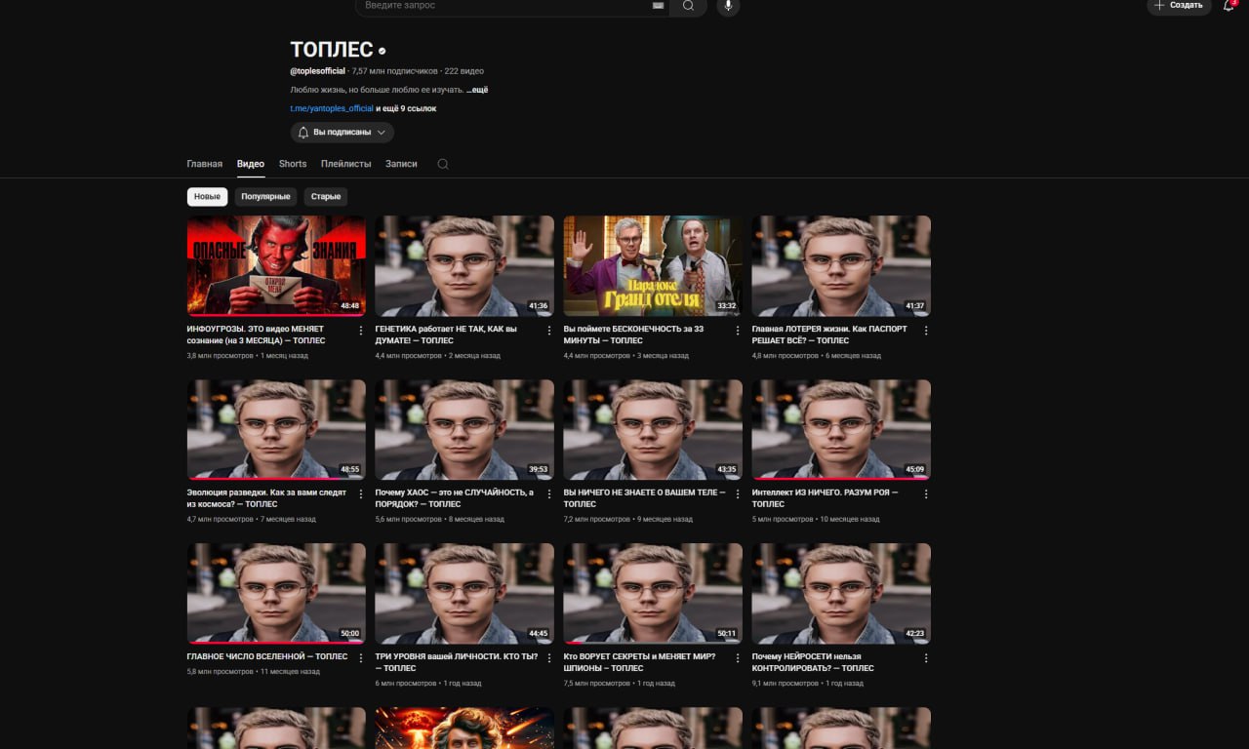Open the ГЛАВНОЕ ЧИСЛО ВСЕЛЕННОЙ 50:00 thumbnail
Screen dimensions: 1249x749
[276, 594]
